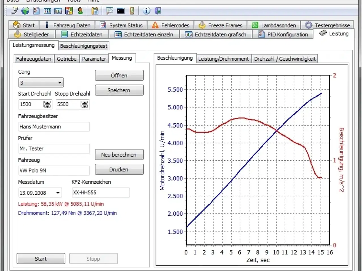
Task: Open the Freeze Frames tab
Action: [x=220, y=25]
